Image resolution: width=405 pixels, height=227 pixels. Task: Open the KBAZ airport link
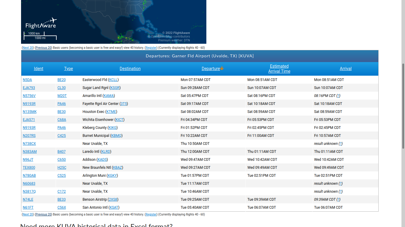pyautogui.click(x=117, y=168)
